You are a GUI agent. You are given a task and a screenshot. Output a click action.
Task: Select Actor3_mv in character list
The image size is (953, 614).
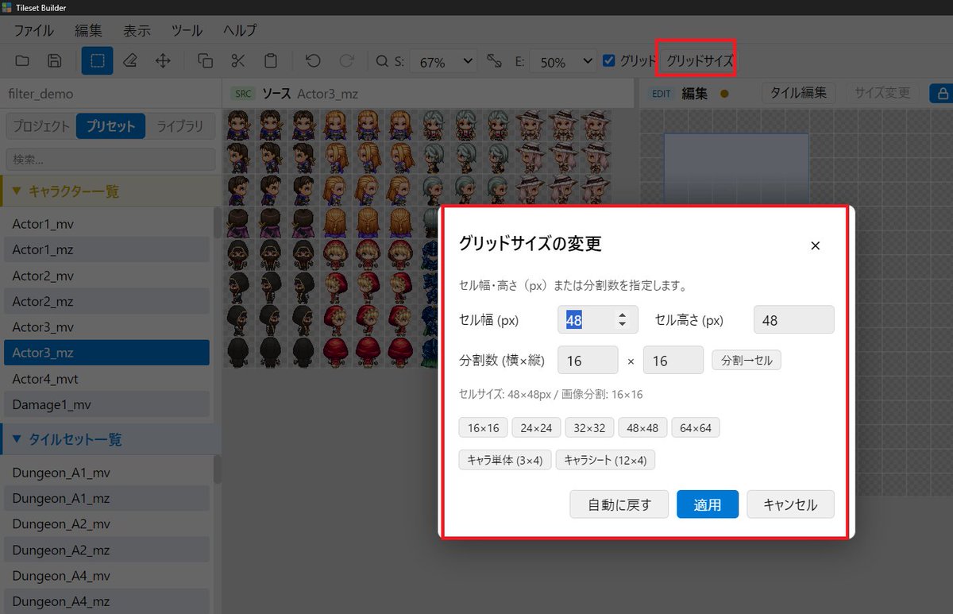(106, 327)
